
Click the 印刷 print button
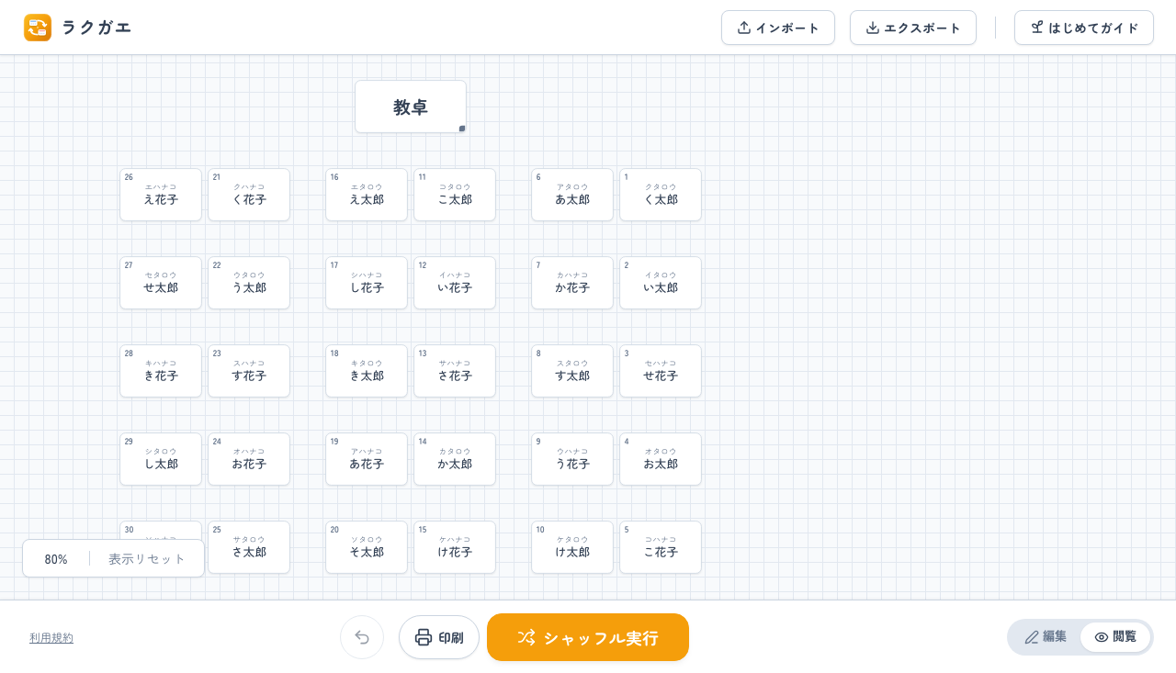tap(439, 637)
